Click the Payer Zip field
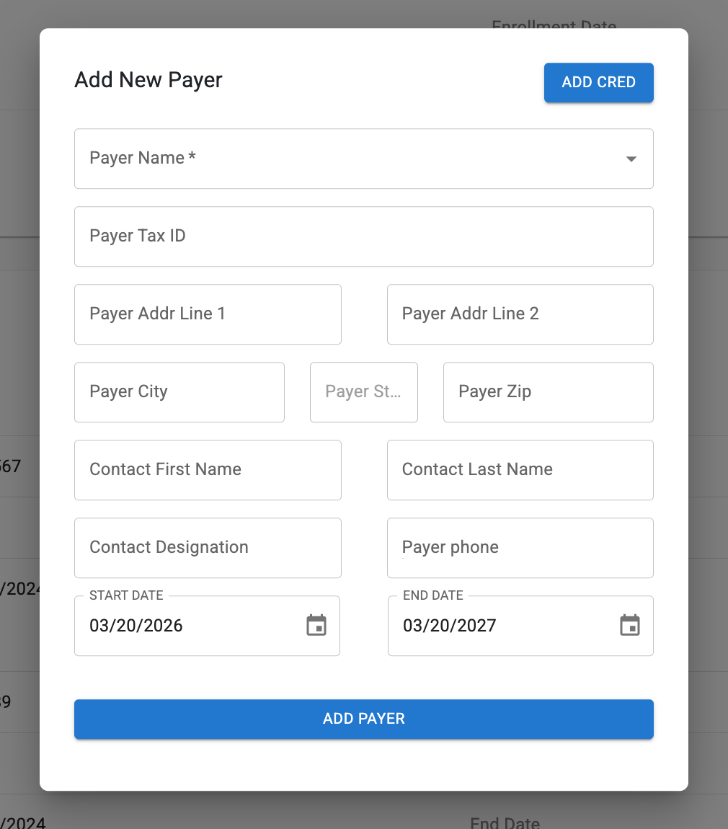 [548, 392]
